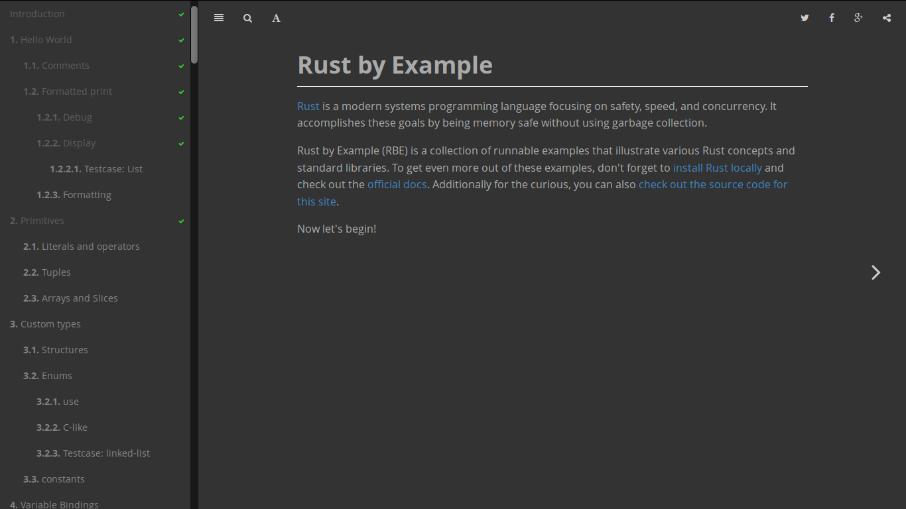
Task: Share the page on Facebook
Action: point(832,18)
